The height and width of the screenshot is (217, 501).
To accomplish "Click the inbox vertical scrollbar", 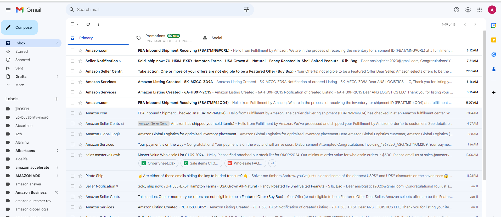I will tap(485, 105).
